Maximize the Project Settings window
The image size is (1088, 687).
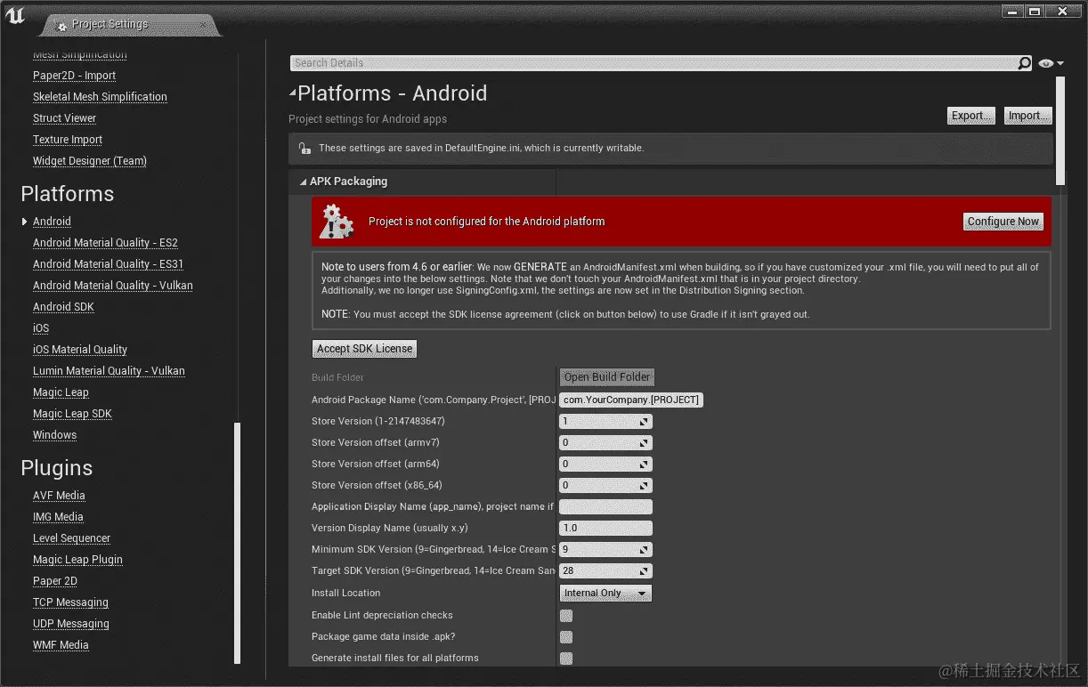pyautogui.click(x=1034, y=12)
